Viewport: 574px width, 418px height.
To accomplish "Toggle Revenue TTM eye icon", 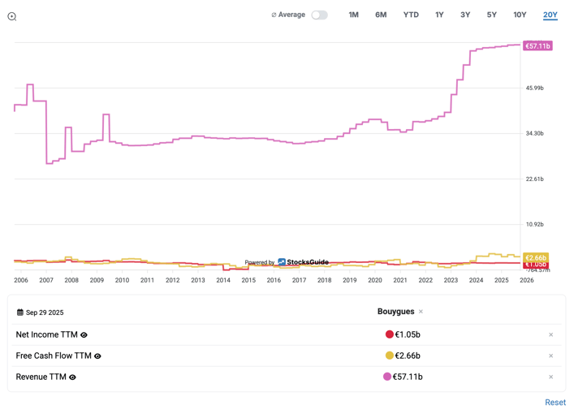I will tap(72, 377).
